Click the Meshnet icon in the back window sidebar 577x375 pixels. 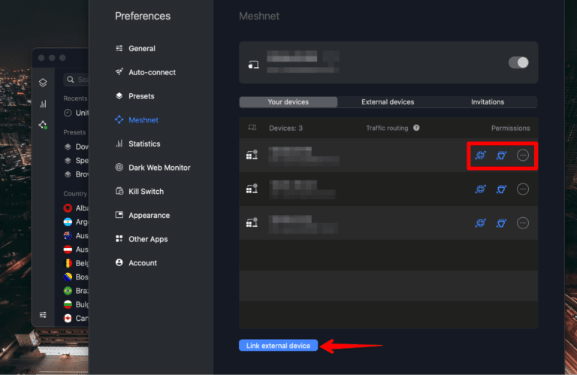(43, 125)
